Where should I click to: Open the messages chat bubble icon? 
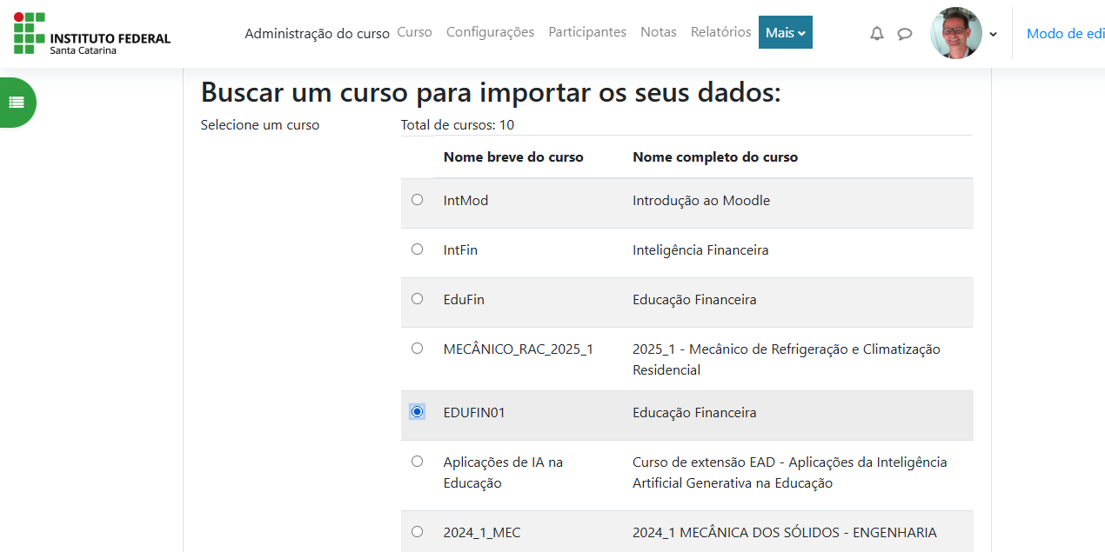coord(905,34)
